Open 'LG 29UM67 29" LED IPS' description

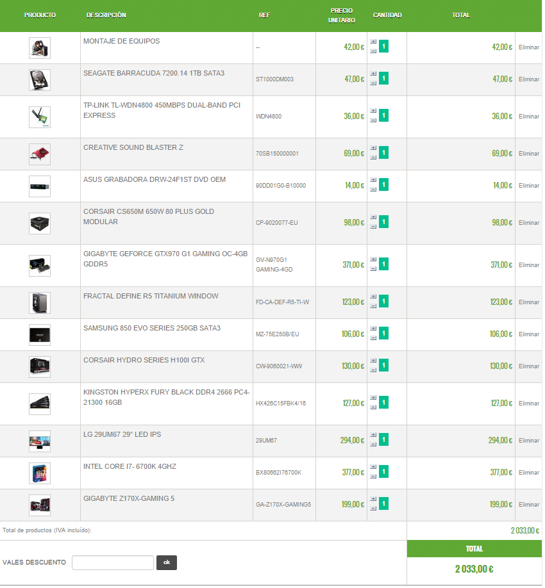122,434
